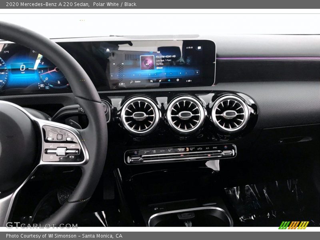Push the PASSENGER AIR BAG indicator on the climate bar
320x240 pixels.
coord(181,150)
